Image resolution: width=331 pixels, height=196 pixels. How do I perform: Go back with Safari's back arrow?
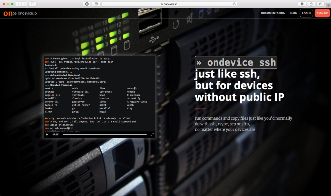[19, 4]
